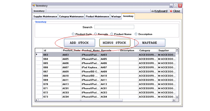The image size is (210, 111).
Task: Select Supplier cell in row 672
Action: tap(166, 92)
